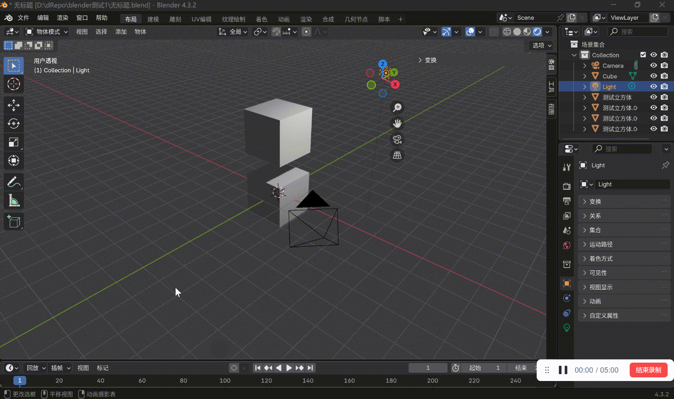Toggle eye on first 测试立方体 row
This screenshot has height=399, width=674.
(653, 97)
